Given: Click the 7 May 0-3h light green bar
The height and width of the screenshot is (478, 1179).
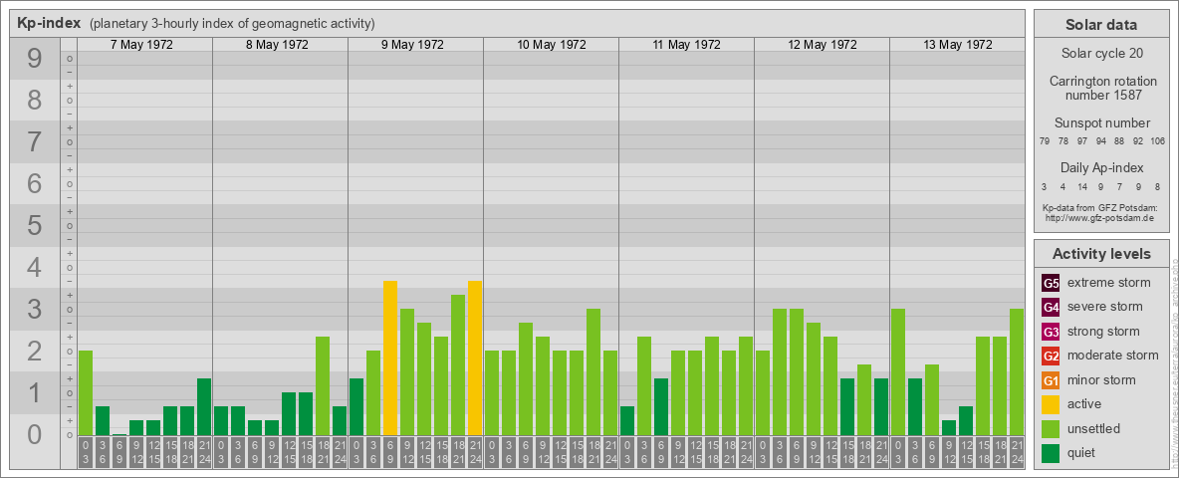Looking at the screenshot, I should 86,393.
